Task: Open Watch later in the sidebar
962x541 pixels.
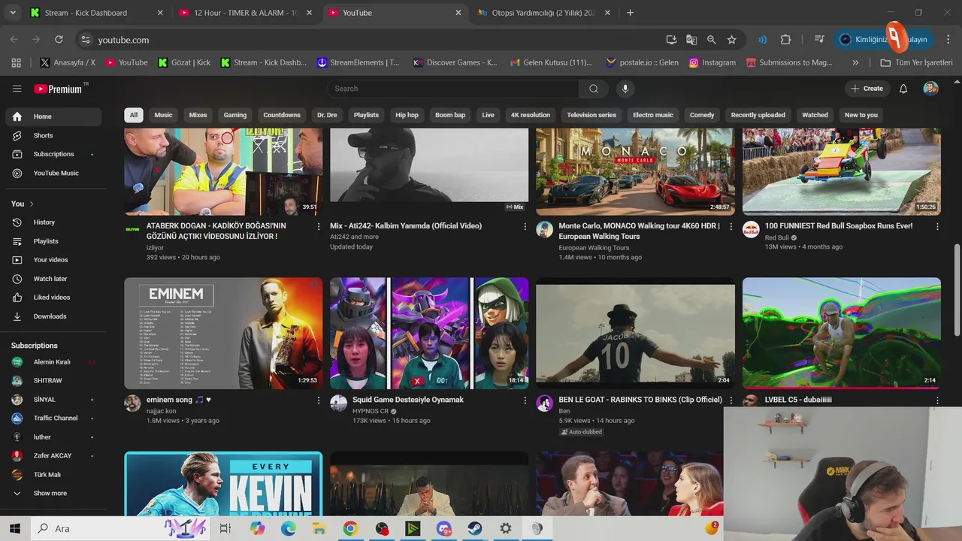Action: pyautogui.click(x=53, y=279)
